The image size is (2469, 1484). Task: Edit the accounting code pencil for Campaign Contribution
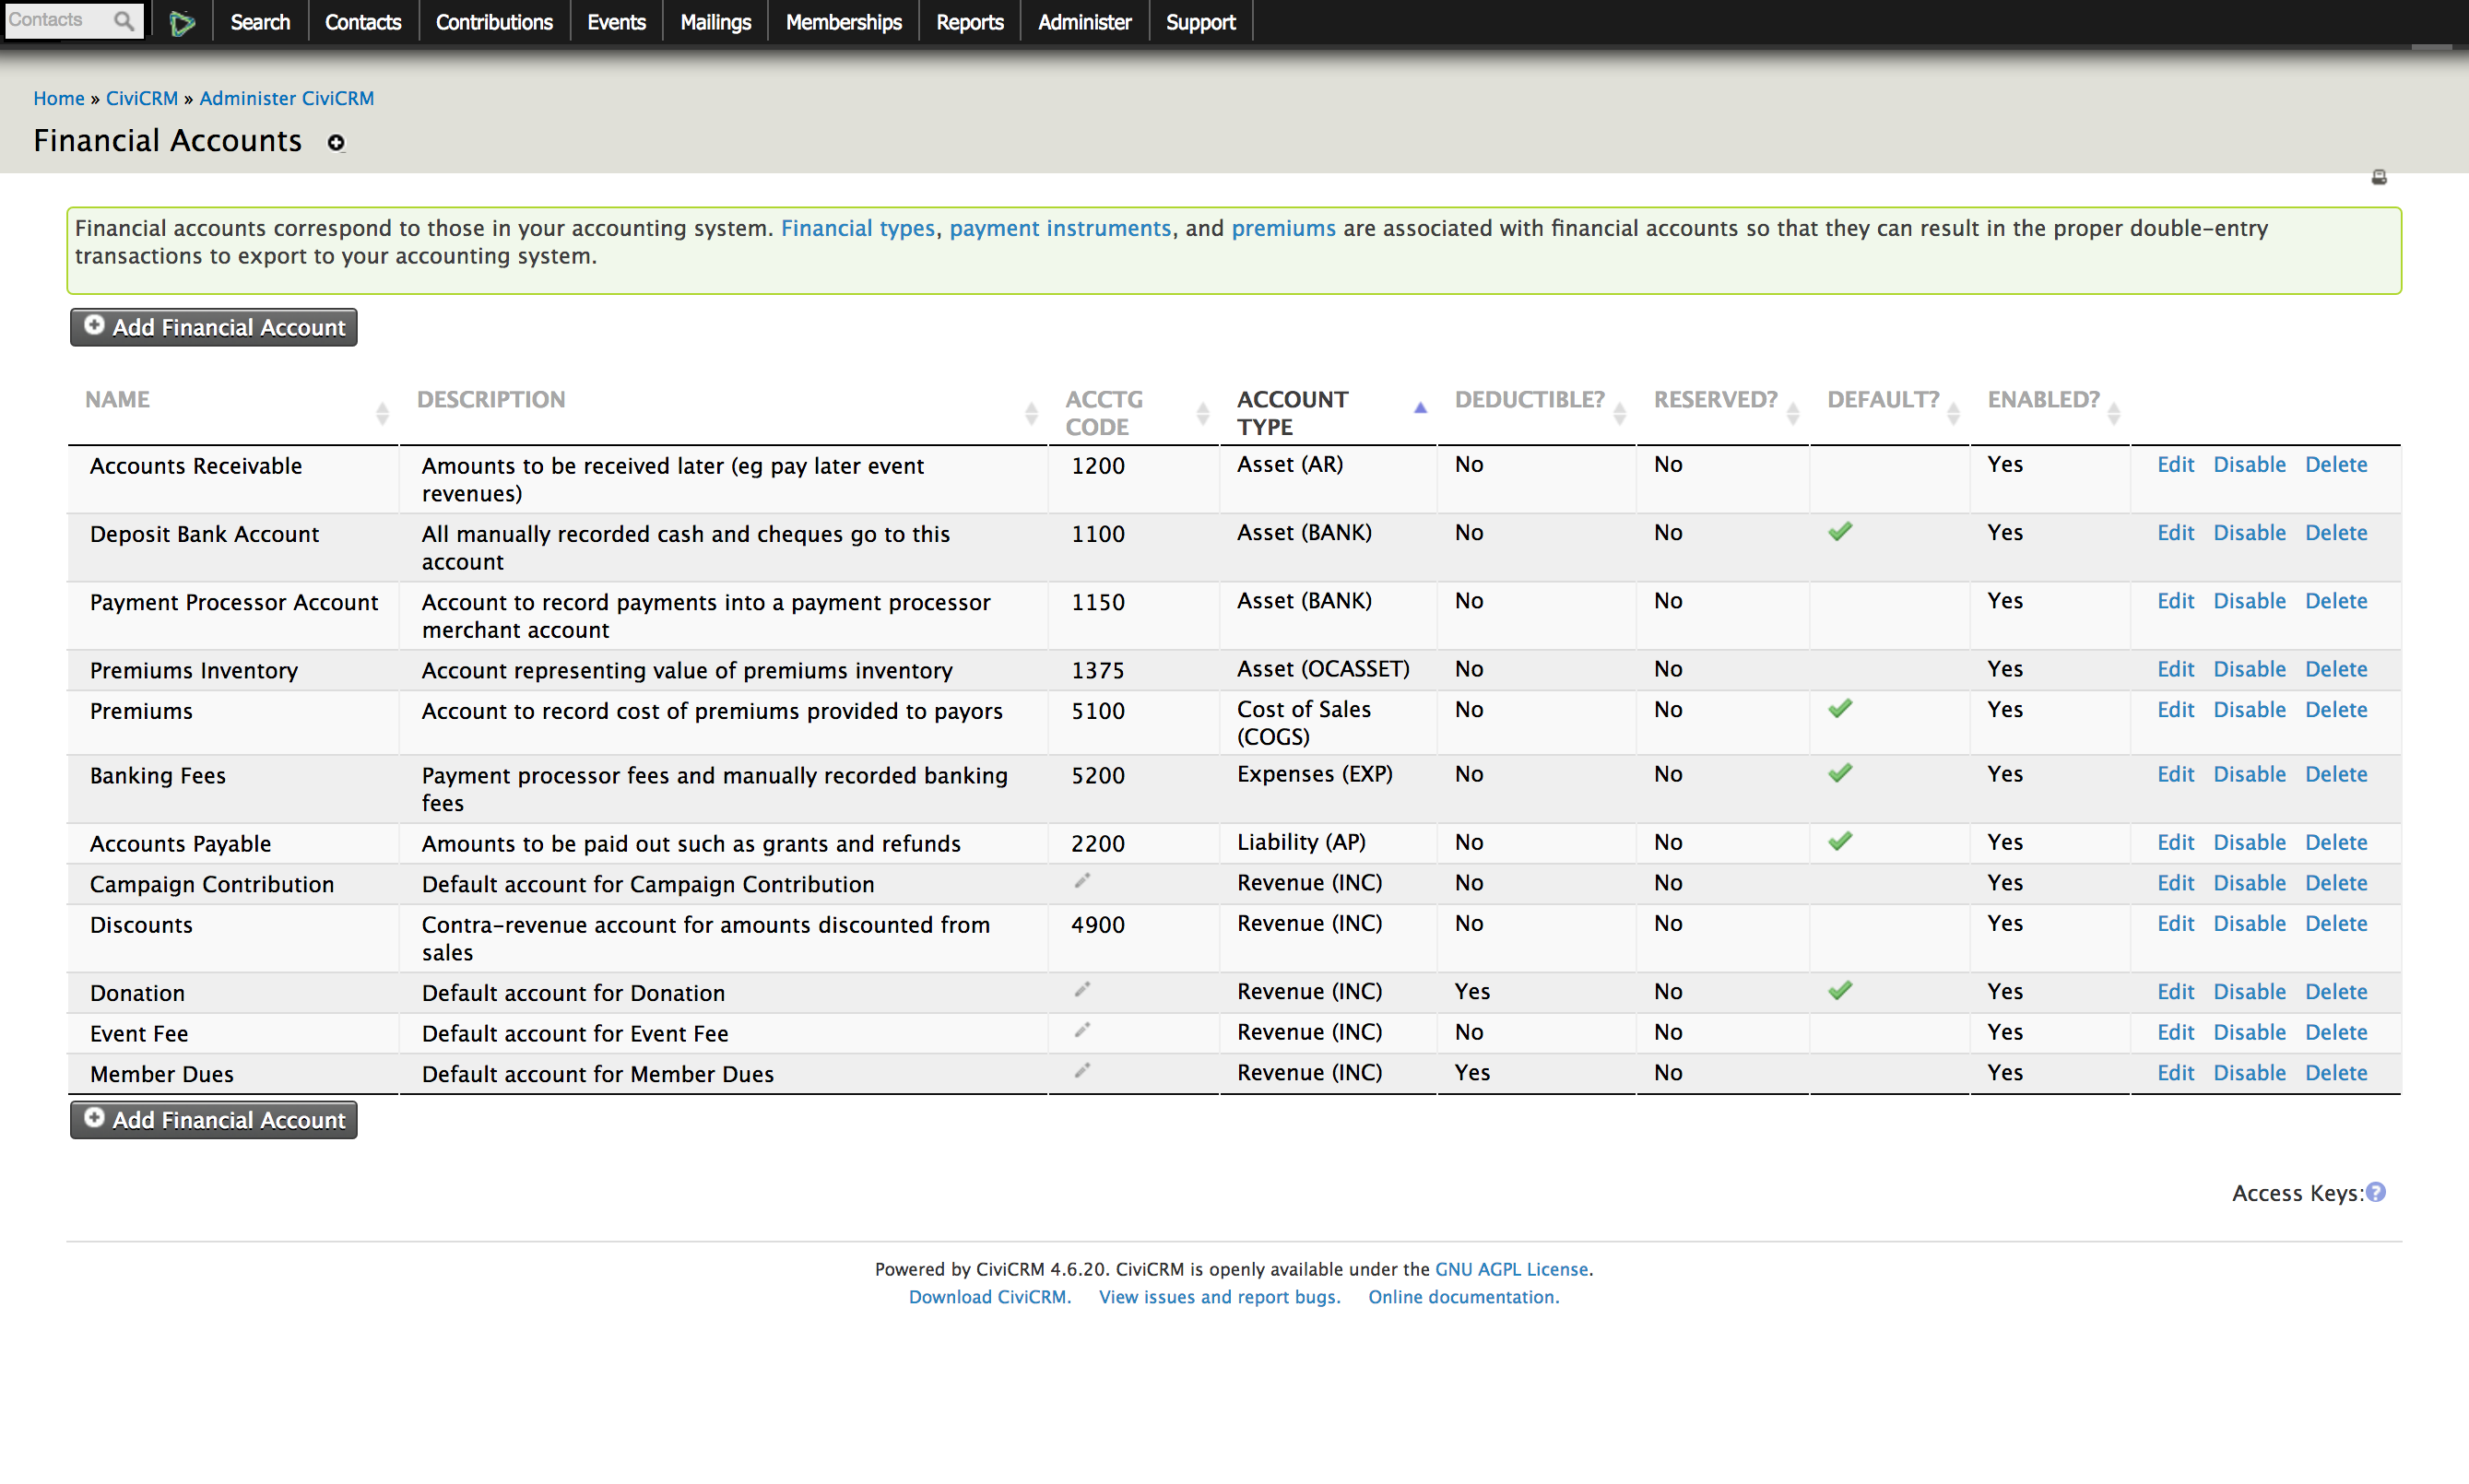click(1082, 881)
